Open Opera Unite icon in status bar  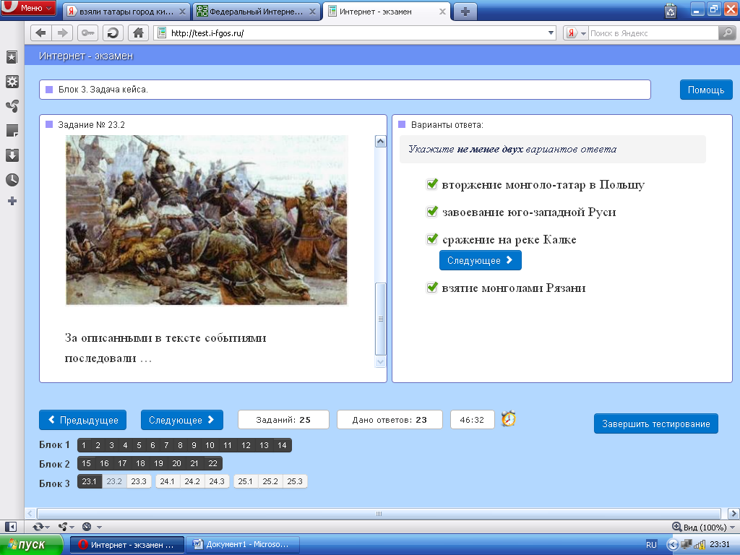point(62,527)
